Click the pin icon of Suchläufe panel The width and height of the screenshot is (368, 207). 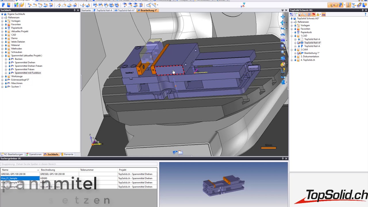[x=74, y=10]
